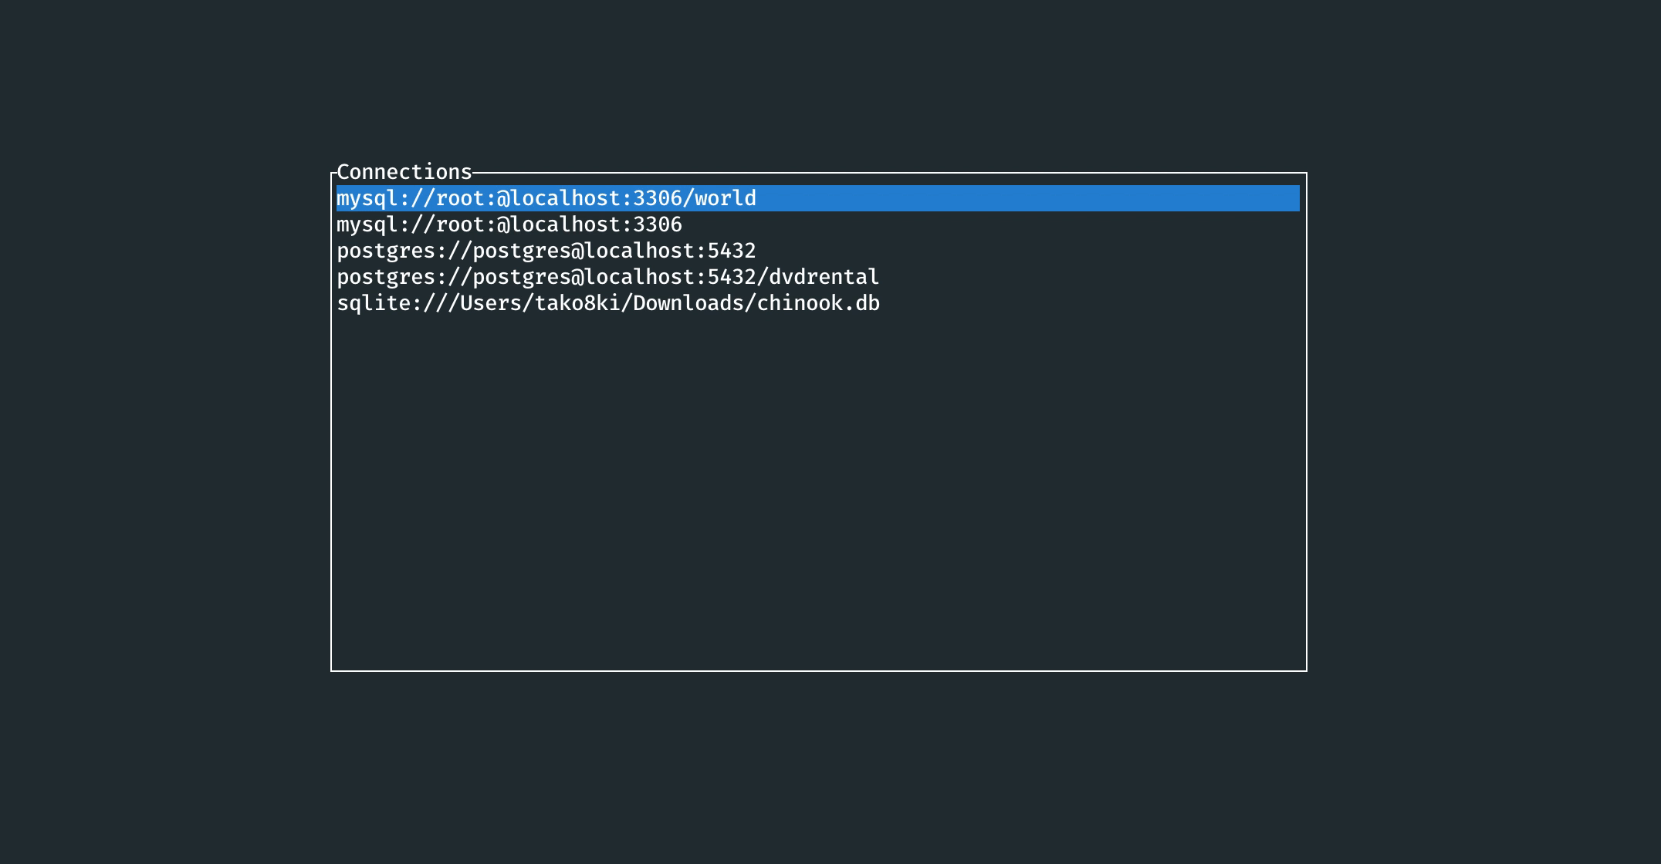This screenshot has height=864, width=1661.
Task: Select the mysql localhost:3306/world connection
Action: tap(546, 199)
